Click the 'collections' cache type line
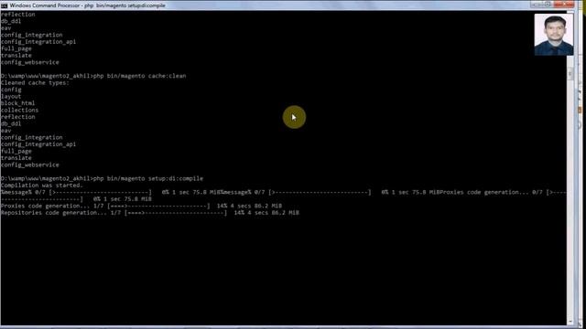This screenshot has width=586, height=329. point(19,110)
